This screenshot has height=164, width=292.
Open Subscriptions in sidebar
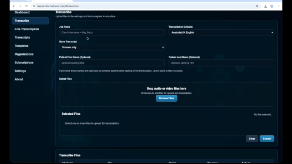pos(24,62)
